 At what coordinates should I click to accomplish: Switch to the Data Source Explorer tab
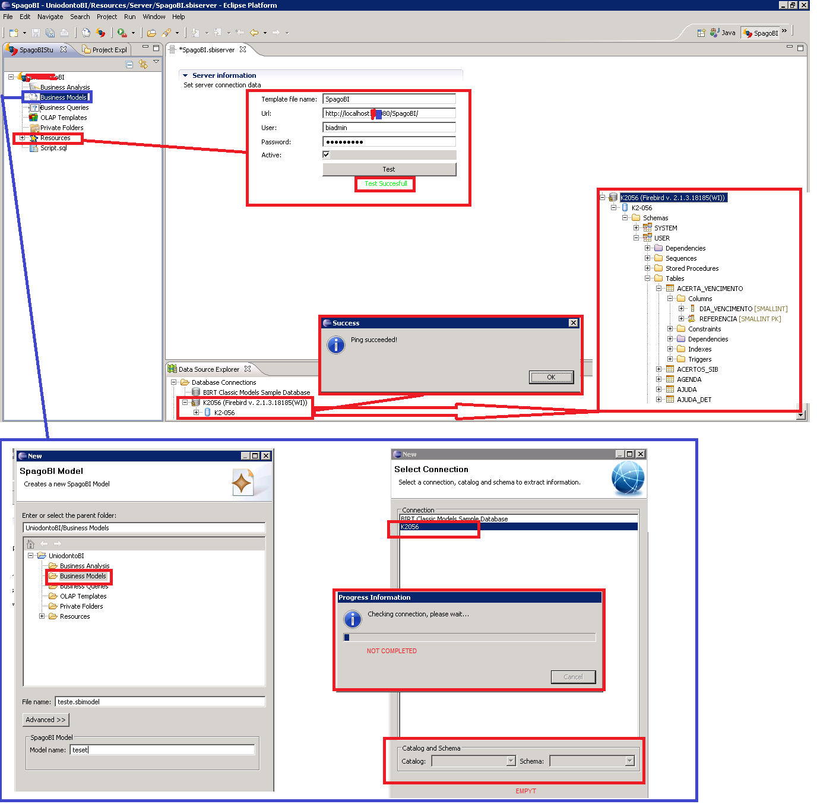coord(209,369)
